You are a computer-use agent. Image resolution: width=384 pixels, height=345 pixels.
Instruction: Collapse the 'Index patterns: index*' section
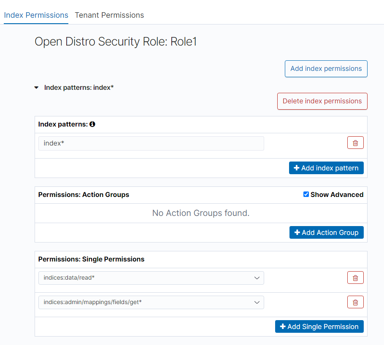(37, 88)
